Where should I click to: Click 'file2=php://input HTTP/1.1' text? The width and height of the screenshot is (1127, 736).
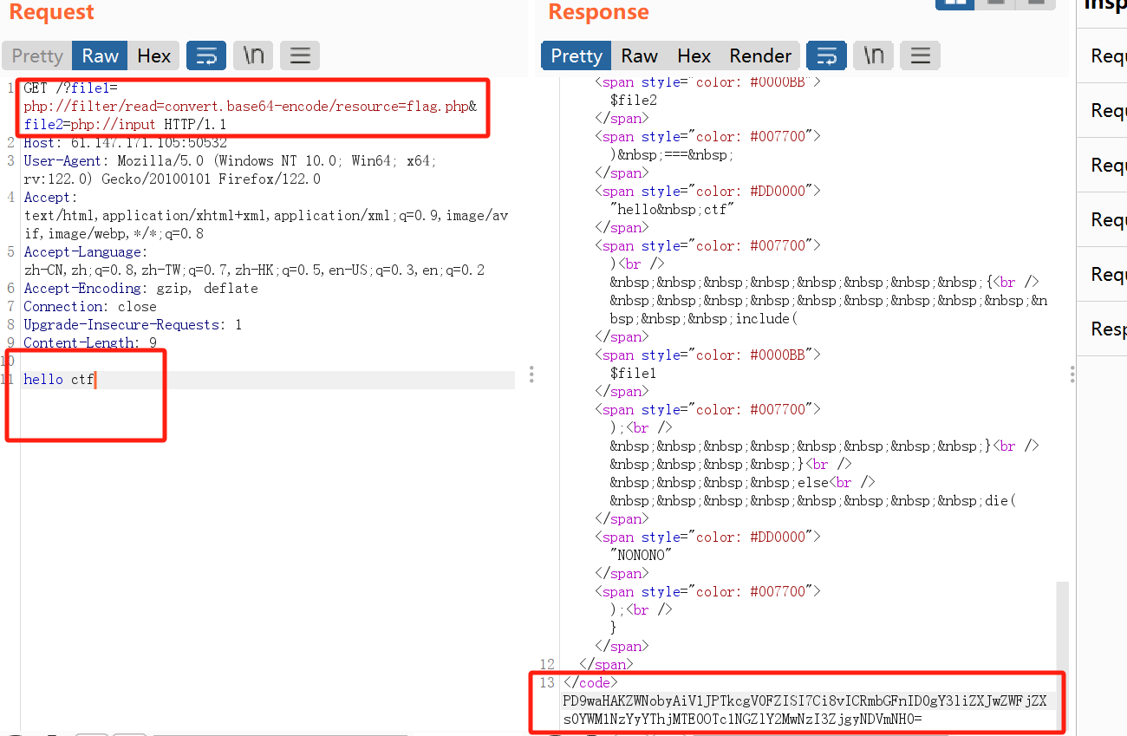tap(125, 124)
